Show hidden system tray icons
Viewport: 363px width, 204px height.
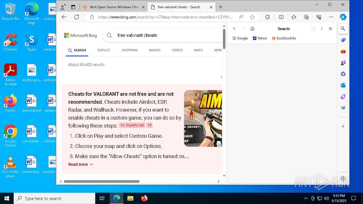[306, 198]
